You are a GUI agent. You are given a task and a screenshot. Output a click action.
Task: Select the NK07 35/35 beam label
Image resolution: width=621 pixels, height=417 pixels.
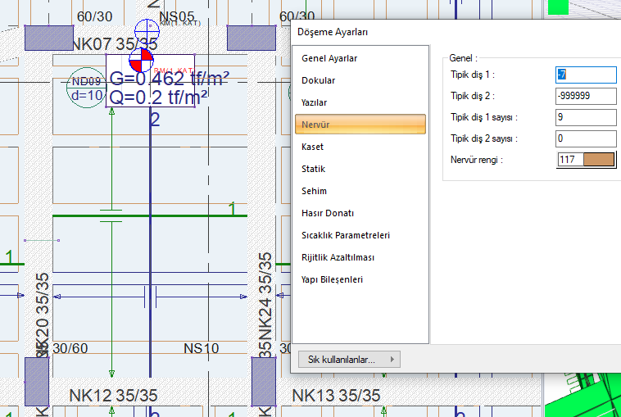115,44
